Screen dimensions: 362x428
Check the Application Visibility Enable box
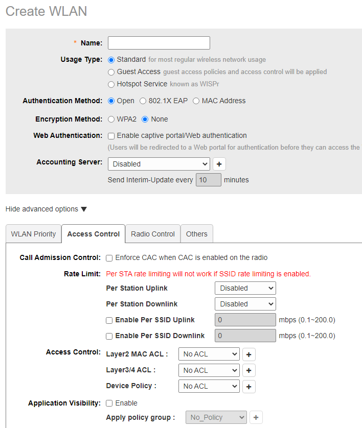click(x=109, y=403)
